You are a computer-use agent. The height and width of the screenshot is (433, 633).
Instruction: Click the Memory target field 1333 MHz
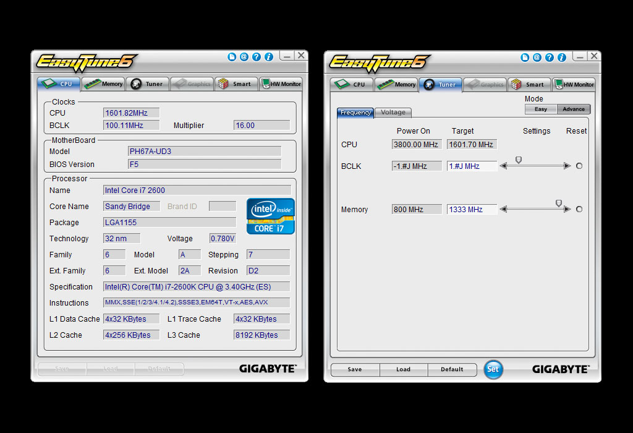coord(472,209)
